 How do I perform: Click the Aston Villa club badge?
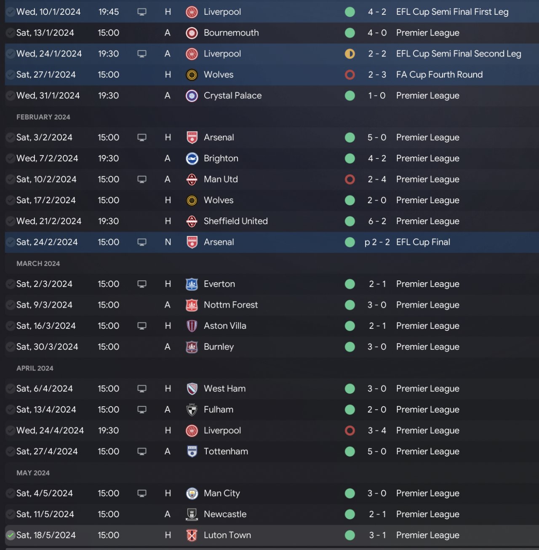(x=192, y=326)
